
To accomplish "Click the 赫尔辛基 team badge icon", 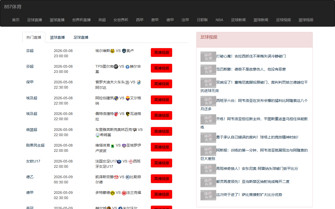I will 127,67.
